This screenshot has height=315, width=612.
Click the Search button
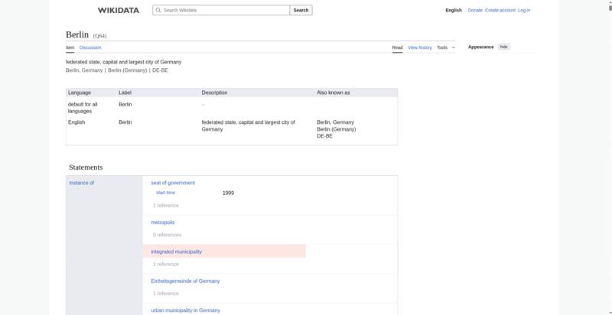301,10
